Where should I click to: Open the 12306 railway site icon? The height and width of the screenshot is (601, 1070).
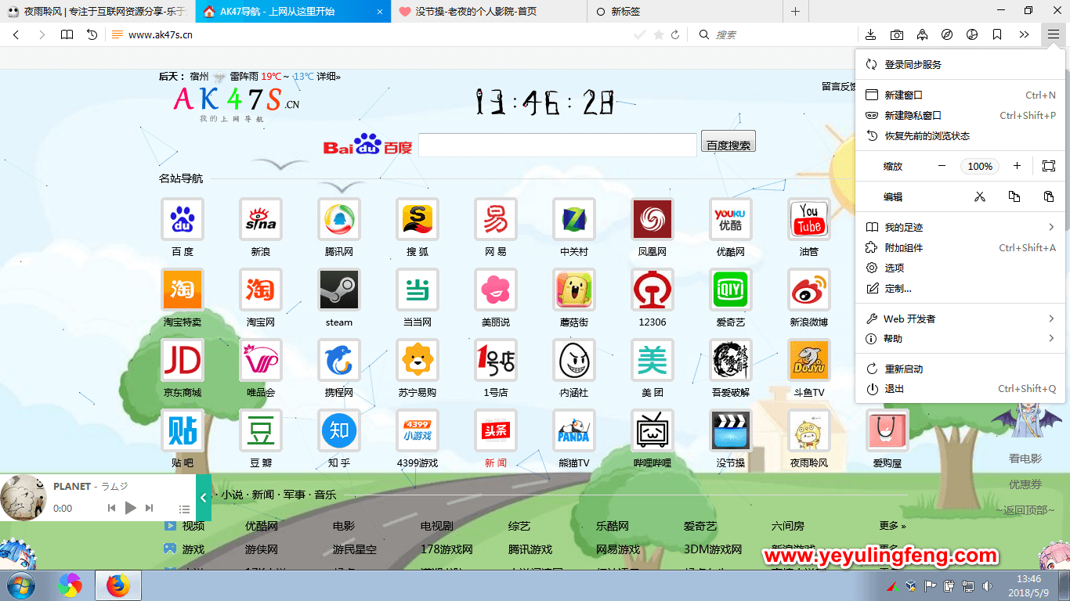pyautogui.click(x=652, y=290)
